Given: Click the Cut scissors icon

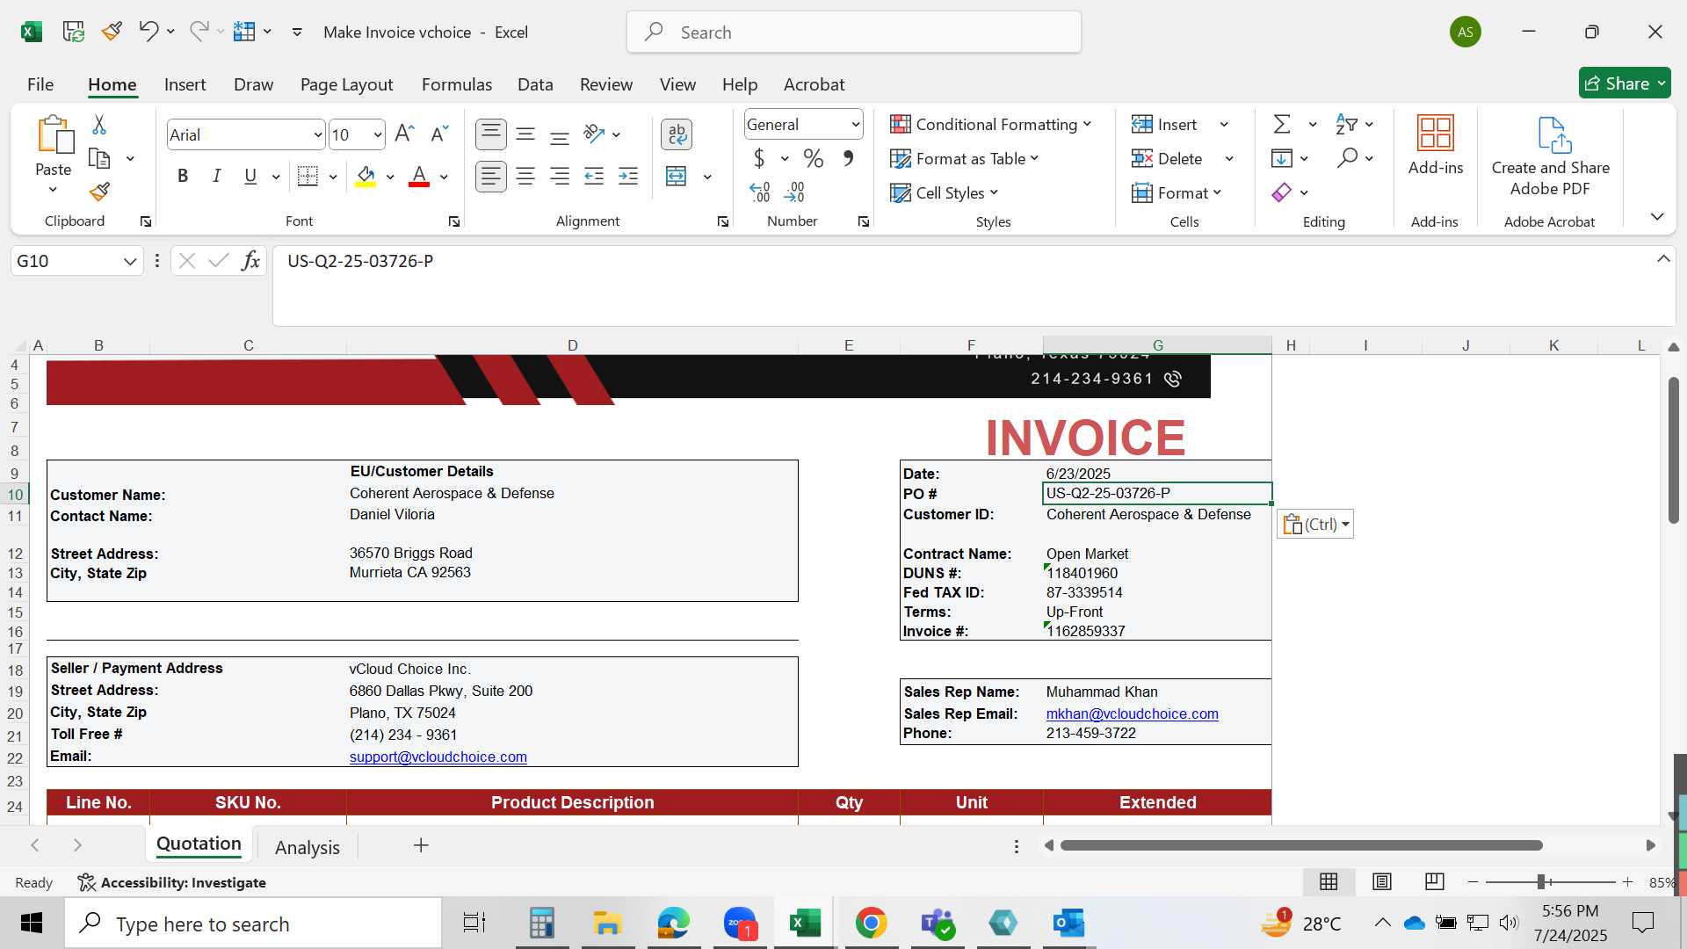Looking at the screenshot, I should [99, 125].
